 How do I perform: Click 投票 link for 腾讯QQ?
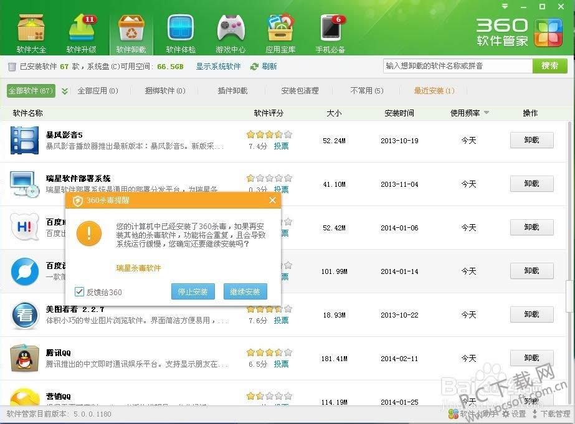point(281,364)
